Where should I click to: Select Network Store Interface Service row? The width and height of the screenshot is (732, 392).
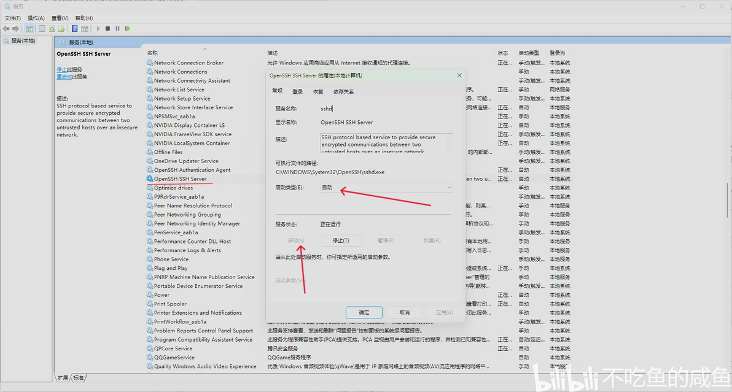click(x=193, y=107)
